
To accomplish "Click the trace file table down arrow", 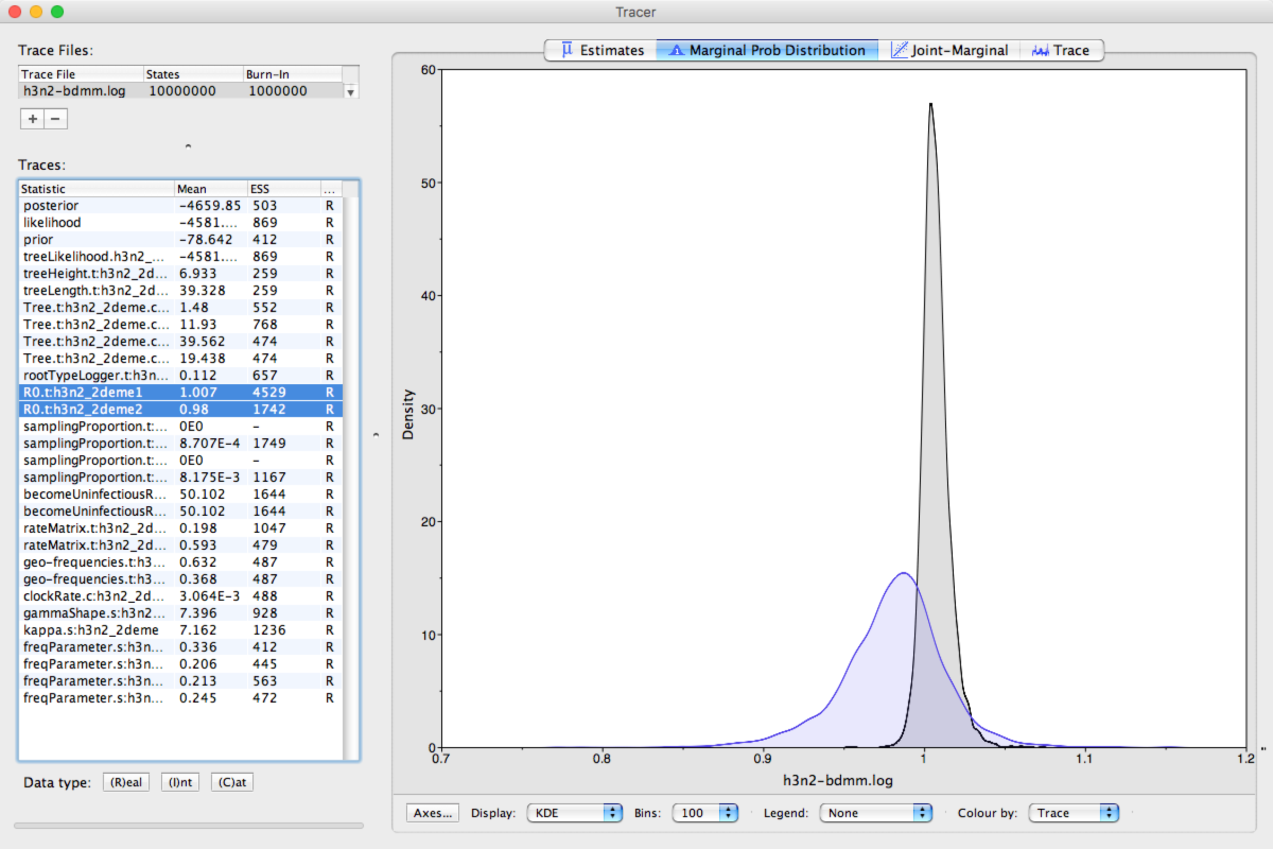I will 351,92.
